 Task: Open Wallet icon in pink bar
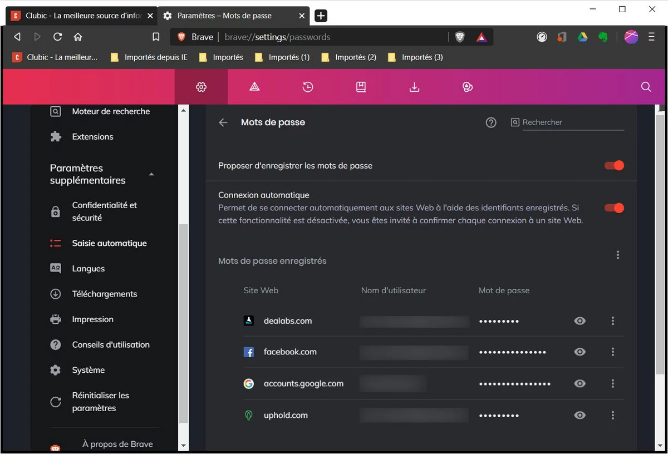pyautogui.click(x=468, y=87)
